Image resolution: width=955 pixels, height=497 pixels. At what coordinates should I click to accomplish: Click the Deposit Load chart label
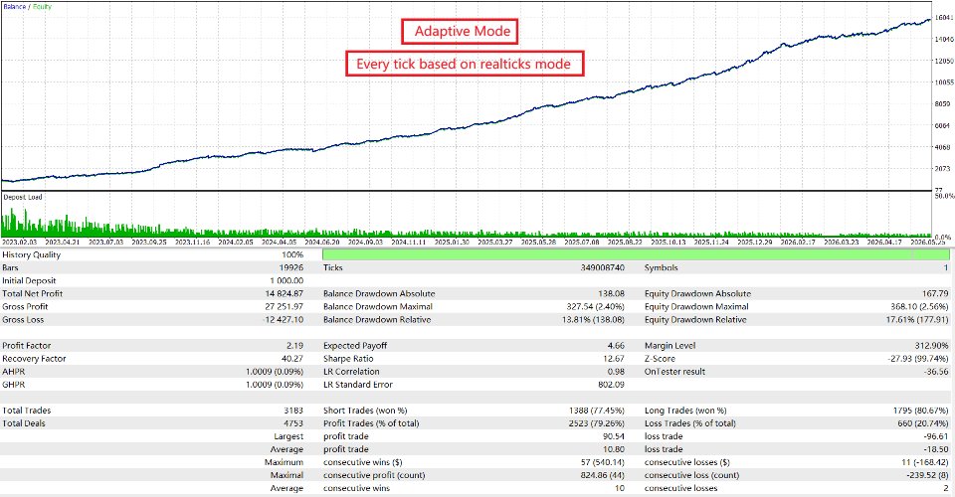click(x=23, y=197)
